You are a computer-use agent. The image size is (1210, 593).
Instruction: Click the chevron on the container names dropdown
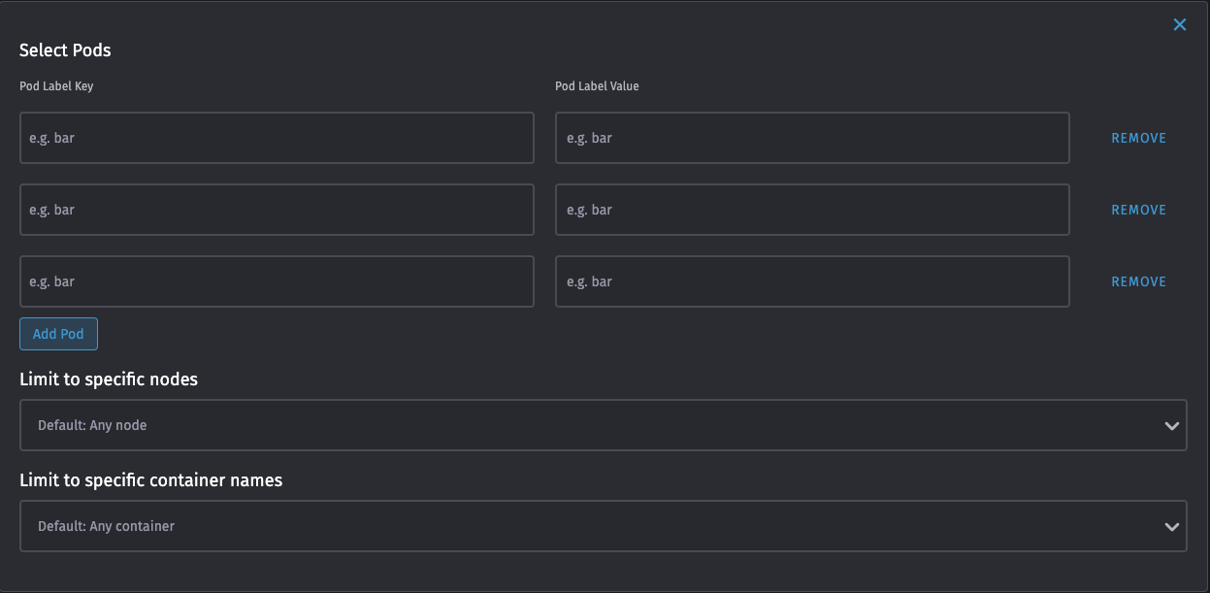[1171, 526]
